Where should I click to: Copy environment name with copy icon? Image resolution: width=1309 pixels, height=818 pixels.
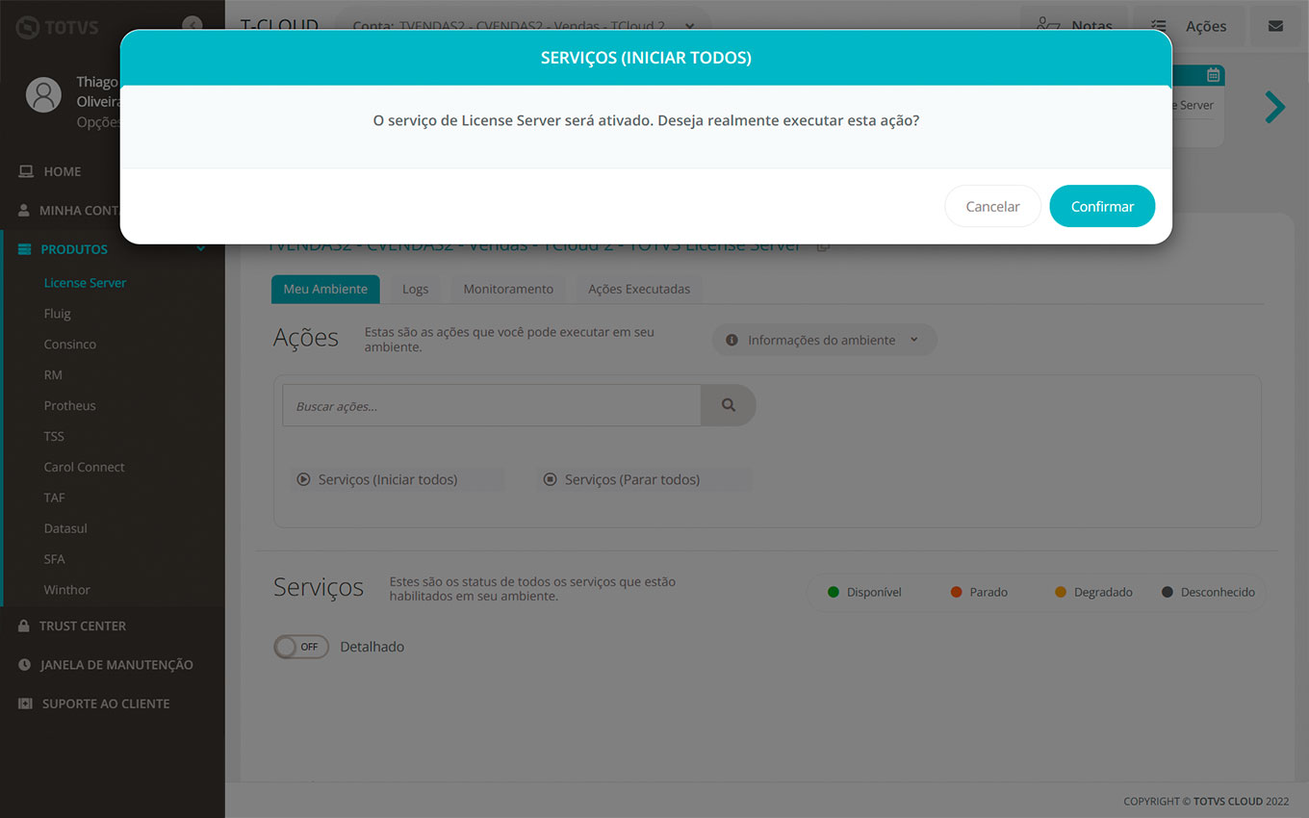point(823,245)
